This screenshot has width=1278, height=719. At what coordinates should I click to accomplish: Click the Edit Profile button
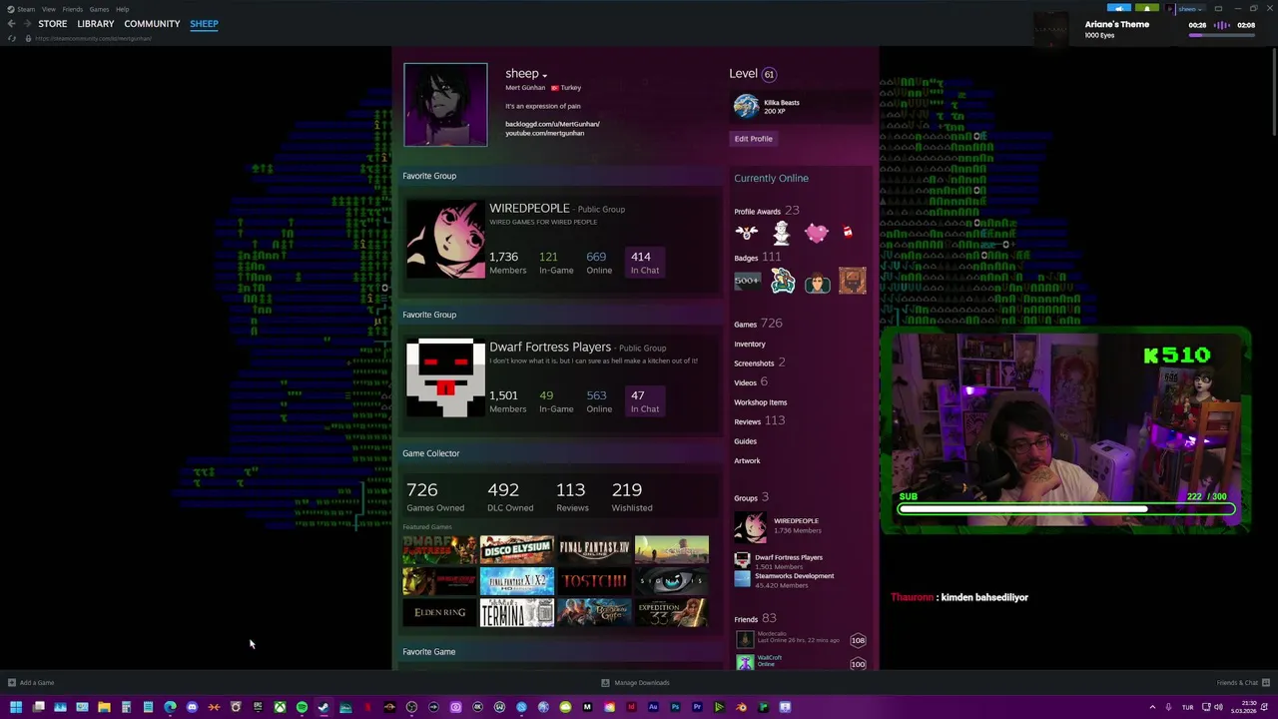click(x=754, y=139)
